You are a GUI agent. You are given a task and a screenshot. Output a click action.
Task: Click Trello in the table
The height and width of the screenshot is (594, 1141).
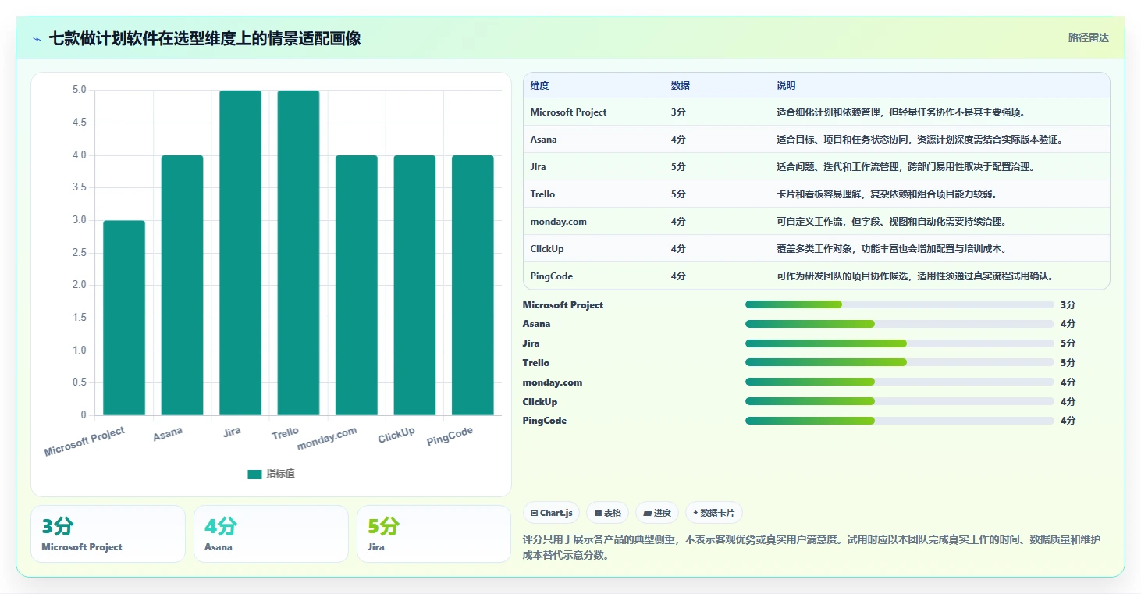pyautogui.click(x=542, y=194)
